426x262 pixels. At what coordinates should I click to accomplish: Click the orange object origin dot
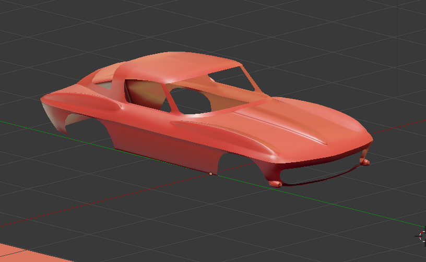click(x=210, y=173)
